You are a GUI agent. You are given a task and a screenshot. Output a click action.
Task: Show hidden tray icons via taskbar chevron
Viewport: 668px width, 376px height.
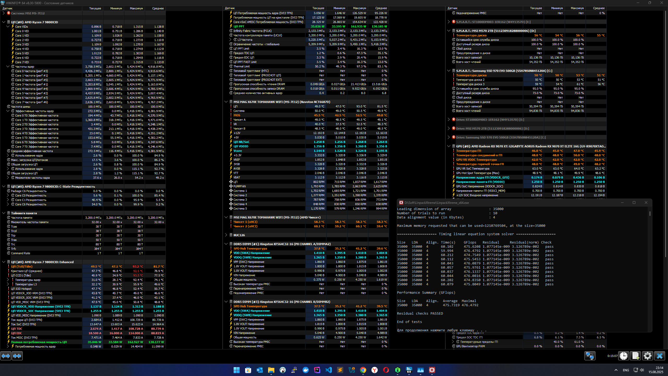[x=616, y=370]
